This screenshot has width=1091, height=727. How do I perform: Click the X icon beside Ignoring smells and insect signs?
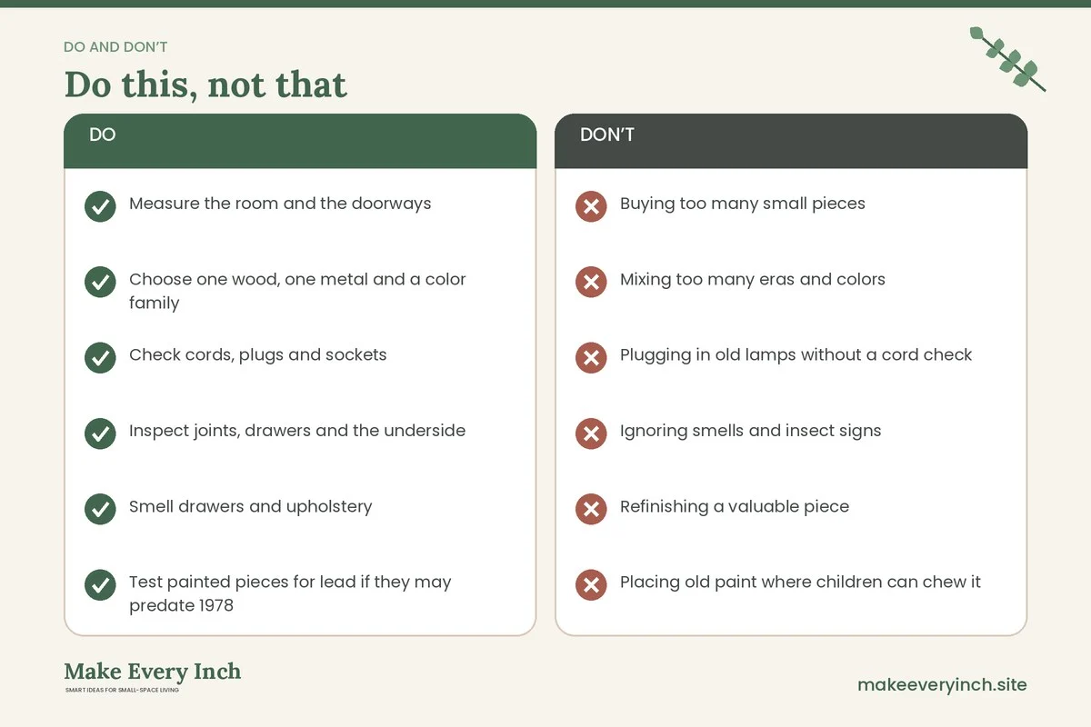(591, 433)
